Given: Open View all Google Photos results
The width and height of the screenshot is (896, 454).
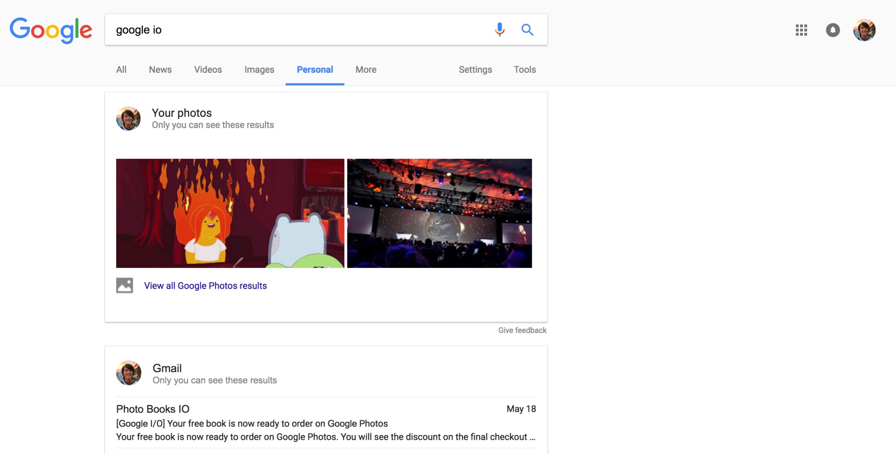Looking at the screenshot, I should point(206,285).
